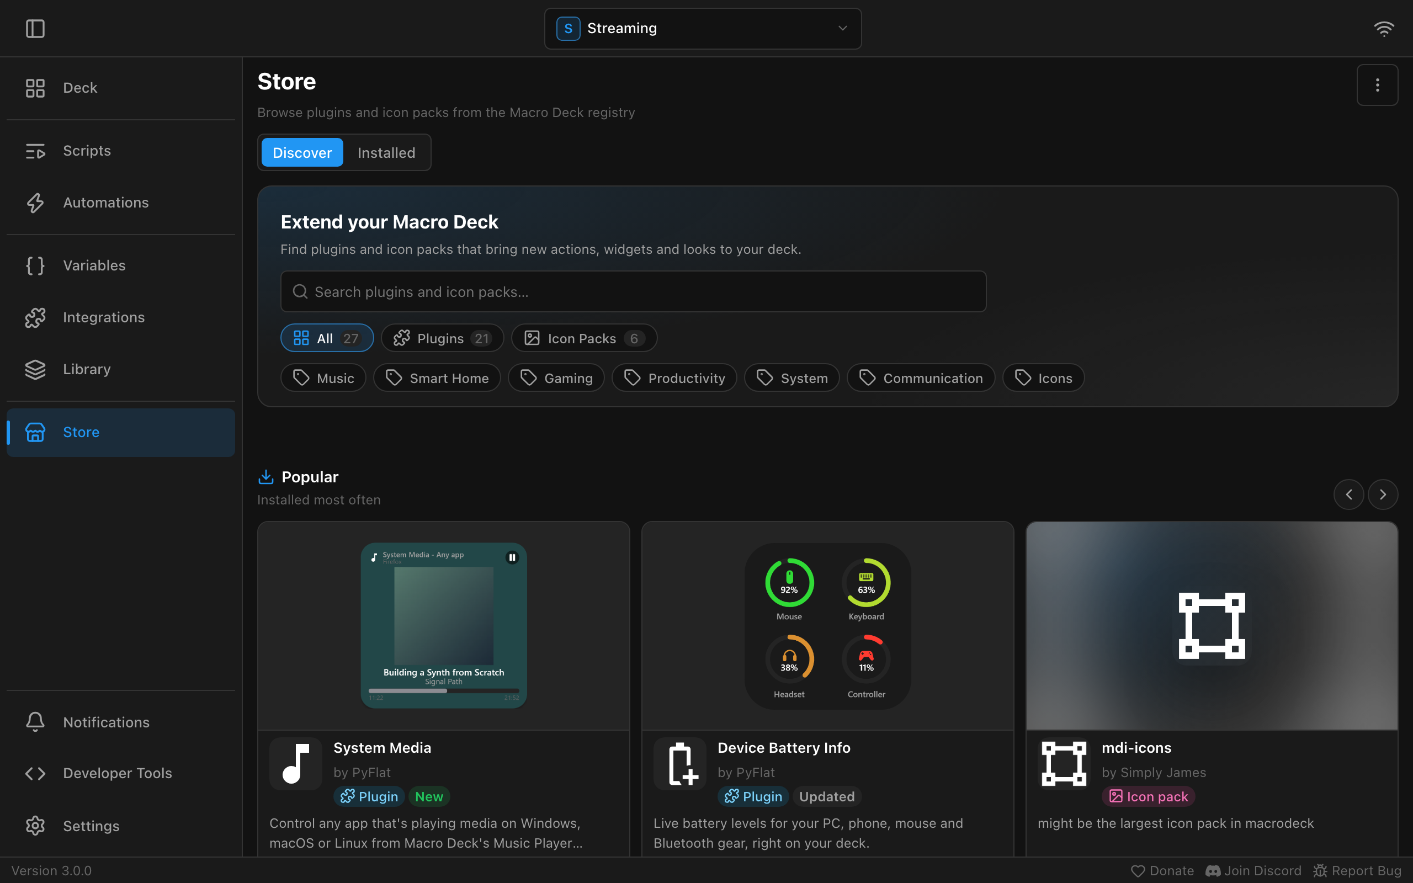Viewport: 1413px width, 883px height.
Task: Open the Deck page
Action: (121, 88)
